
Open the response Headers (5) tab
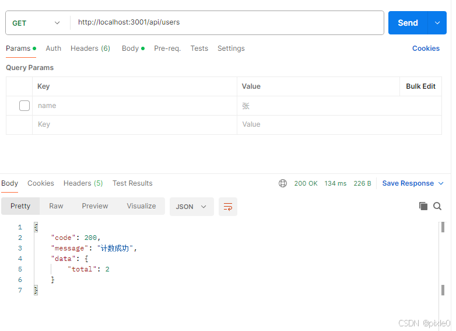83,183
